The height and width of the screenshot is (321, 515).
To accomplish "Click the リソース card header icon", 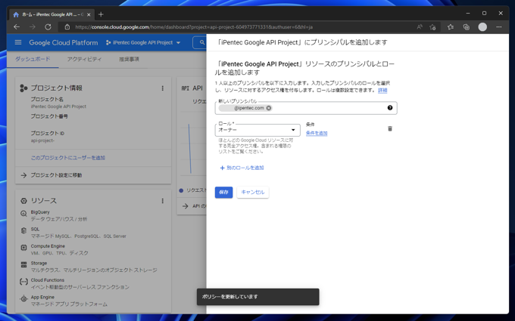I will (23, 201).
